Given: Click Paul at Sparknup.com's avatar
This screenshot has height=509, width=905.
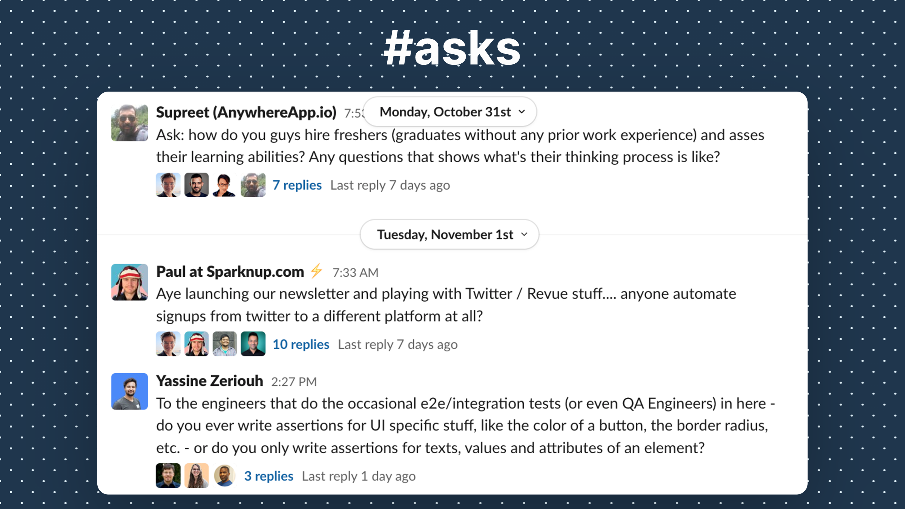Looking at the screenshot, I should pyautogui.click(x=129, y=282).
